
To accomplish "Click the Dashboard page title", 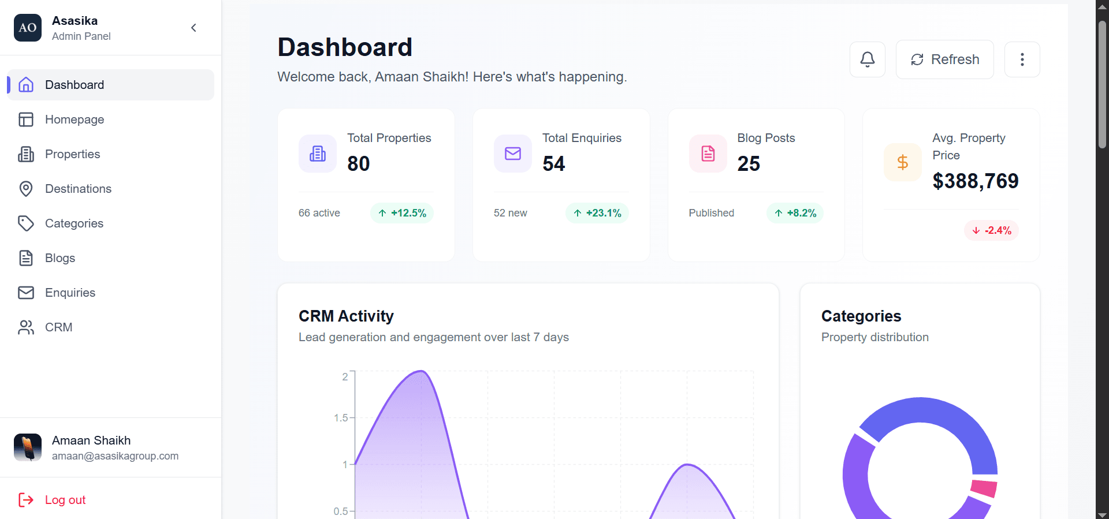I will point(345,47).
